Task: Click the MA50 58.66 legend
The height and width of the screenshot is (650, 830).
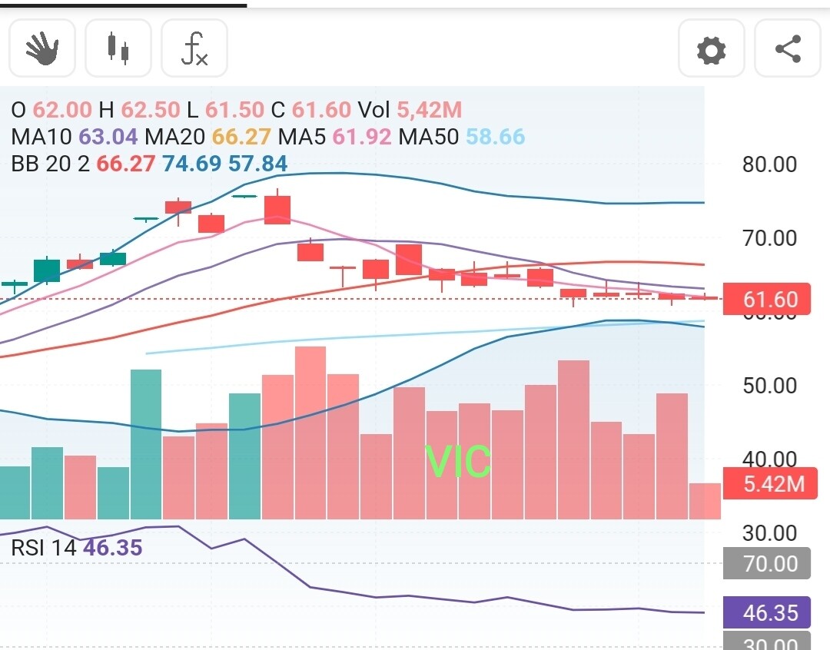Action: pyautogui.click(x=462, y=137)
